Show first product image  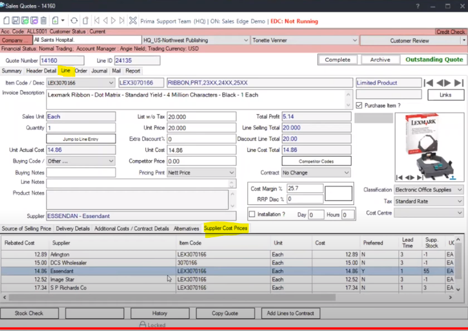399,177
